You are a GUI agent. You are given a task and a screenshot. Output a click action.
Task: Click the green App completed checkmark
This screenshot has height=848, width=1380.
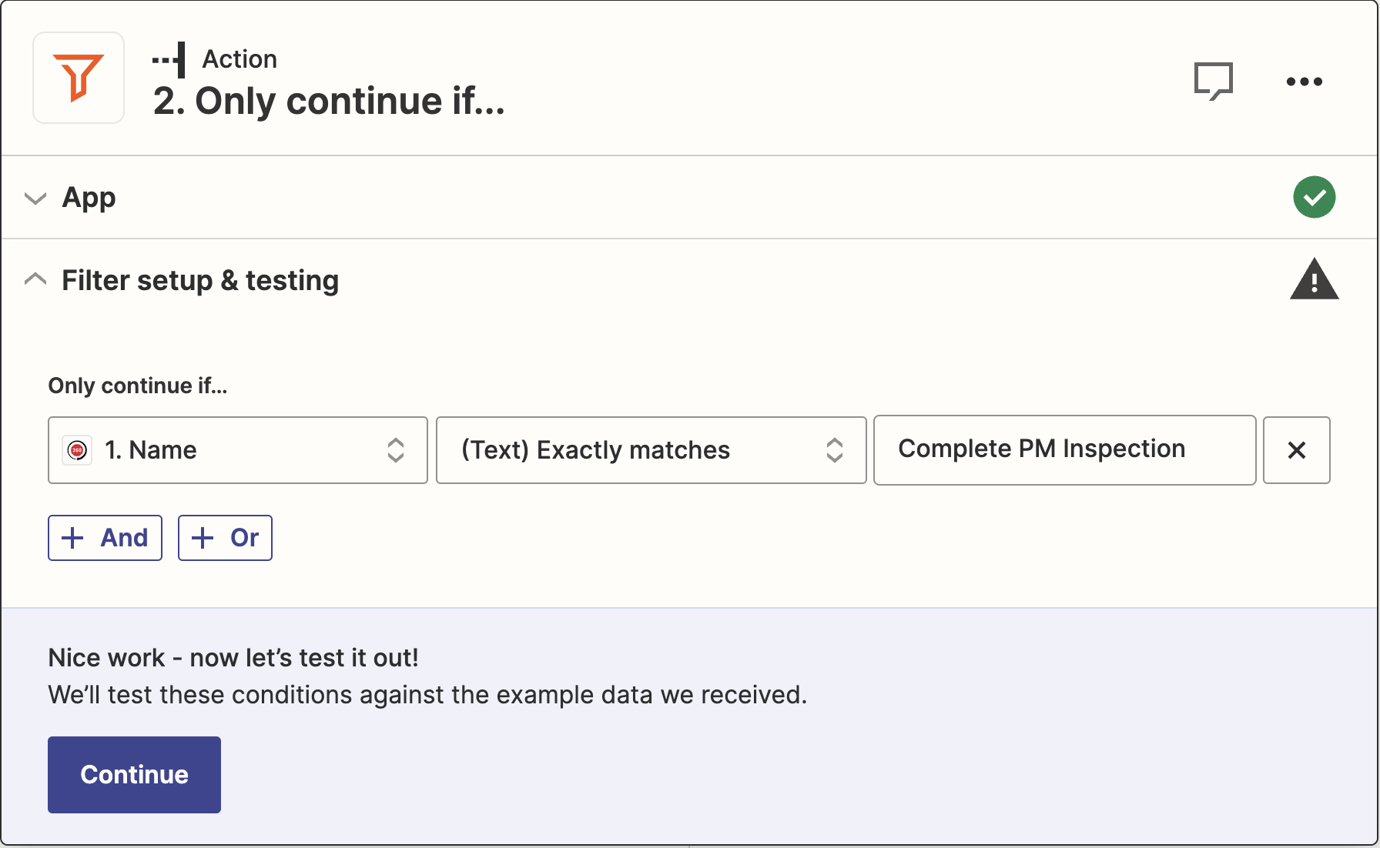[x=1315, y=197]
